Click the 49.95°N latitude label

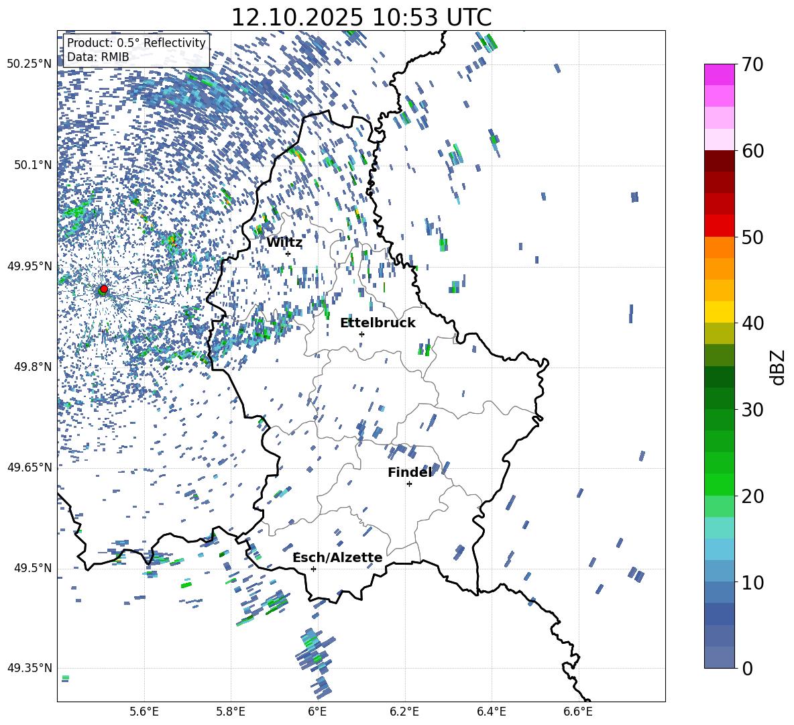[x=30, y=266]
